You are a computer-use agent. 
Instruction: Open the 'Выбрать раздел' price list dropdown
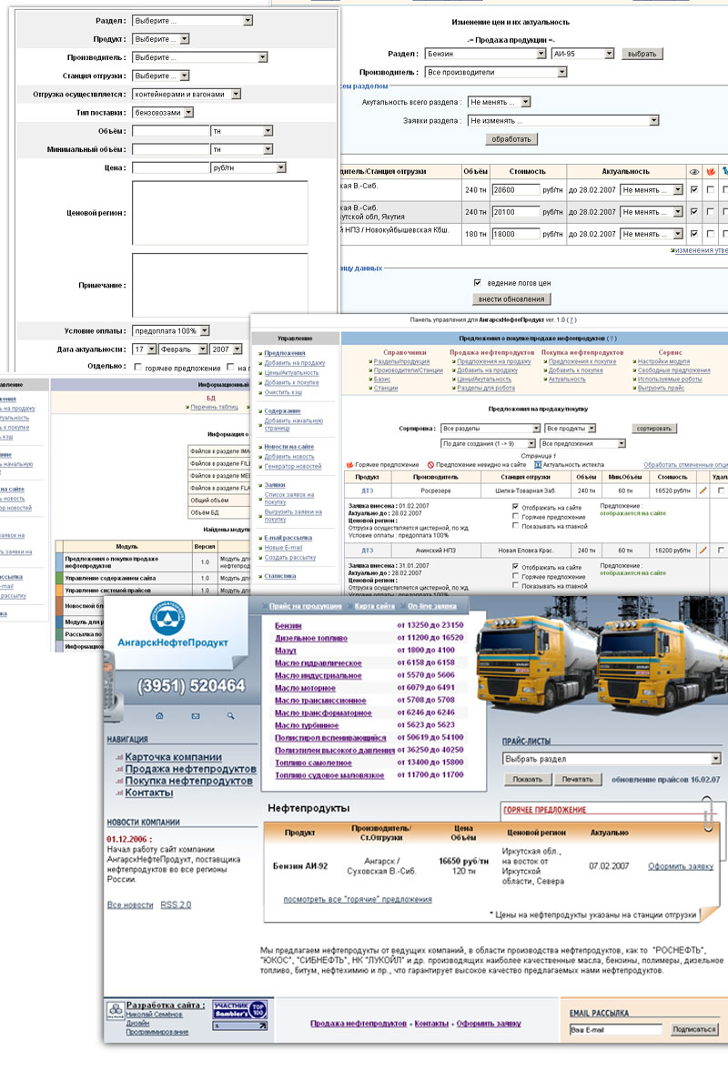612,759
